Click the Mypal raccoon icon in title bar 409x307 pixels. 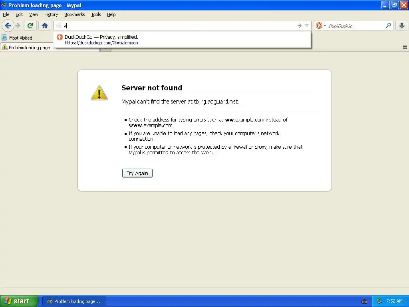(x=4, y=5)
